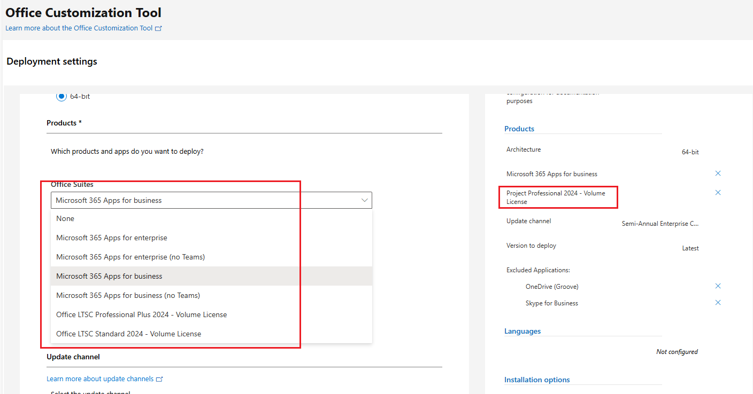Click the Deployment settings heading
This screenshot has height=394, width=753.
click(x=52, y=61)
